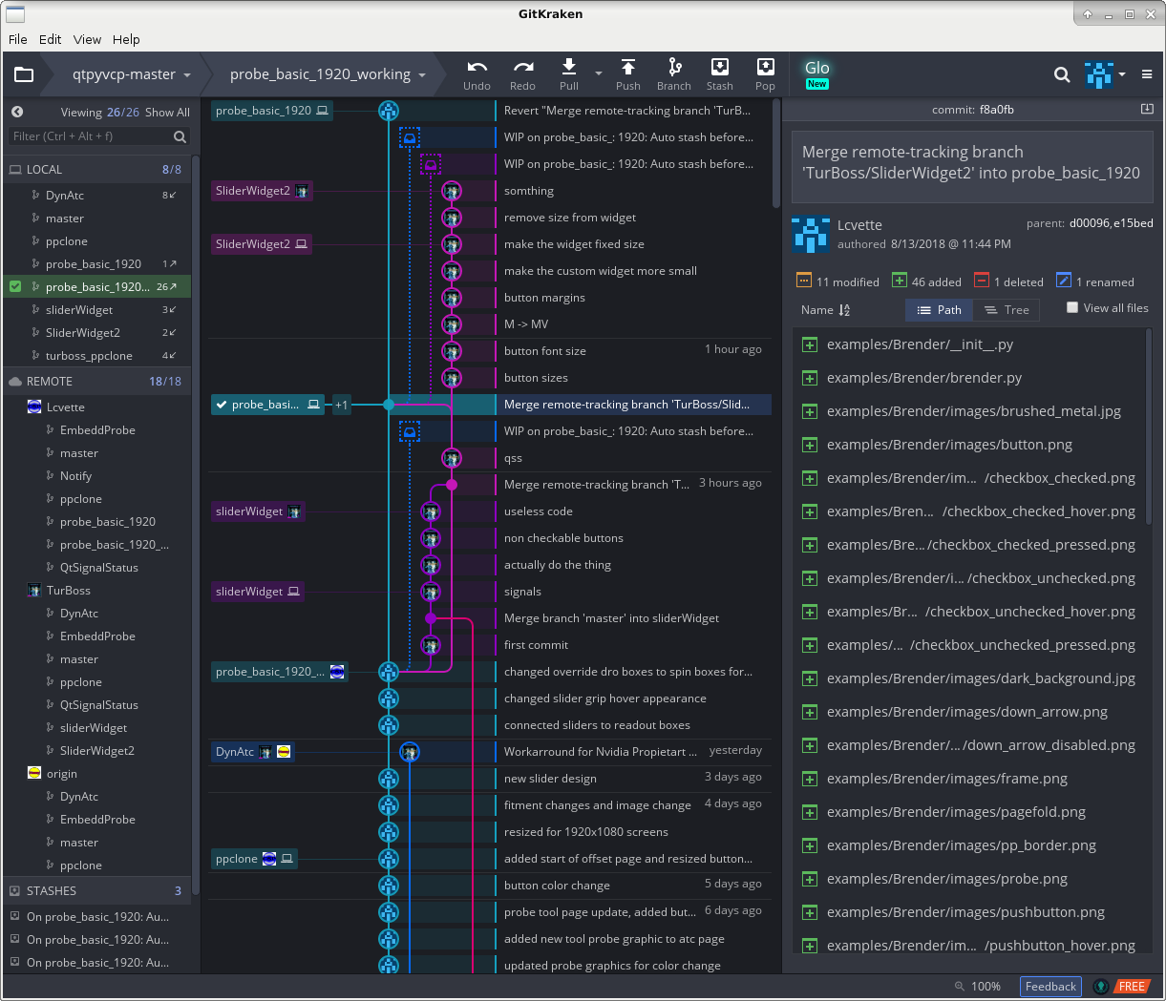Open Glo boards
Image resolution: width=1166 pixels, height=1001 pixels.
[816, 73]
